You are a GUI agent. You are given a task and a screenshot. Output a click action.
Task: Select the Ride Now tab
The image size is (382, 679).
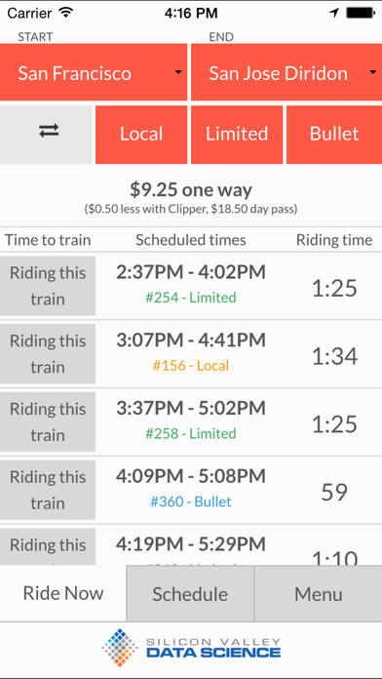tap(63, 594)
